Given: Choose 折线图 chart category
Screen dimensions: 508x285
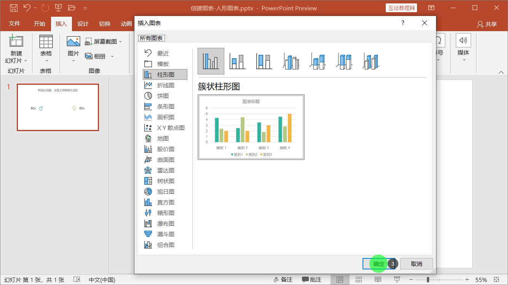Looking at the screenshot, I should click(165, 85).
